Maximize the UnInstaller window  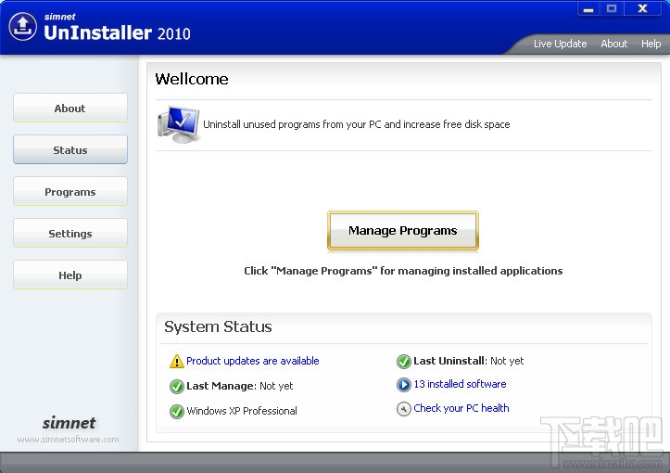coord(612,8)
